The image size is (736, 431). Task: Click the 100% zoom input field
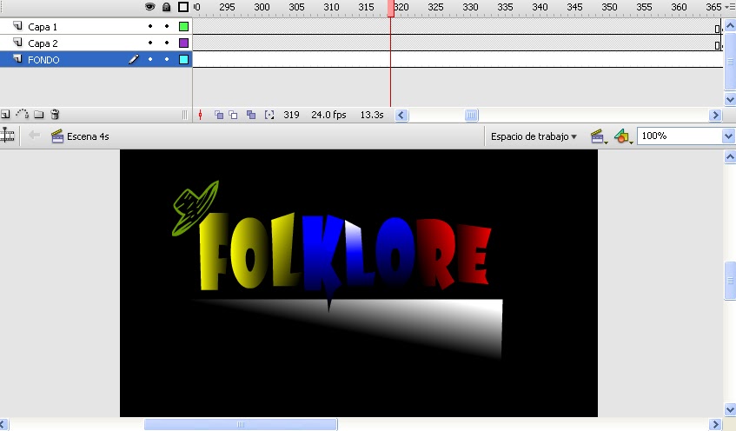tap(679, 136)
